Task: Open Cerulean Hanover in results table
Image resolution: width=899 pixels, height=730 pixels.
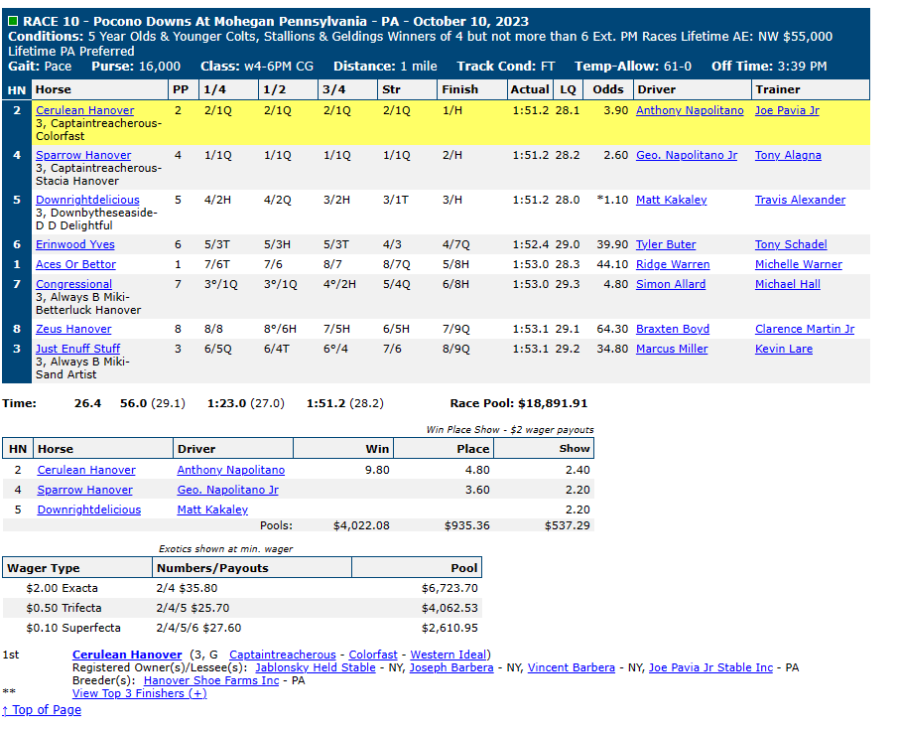Action: tap(85, 110)
